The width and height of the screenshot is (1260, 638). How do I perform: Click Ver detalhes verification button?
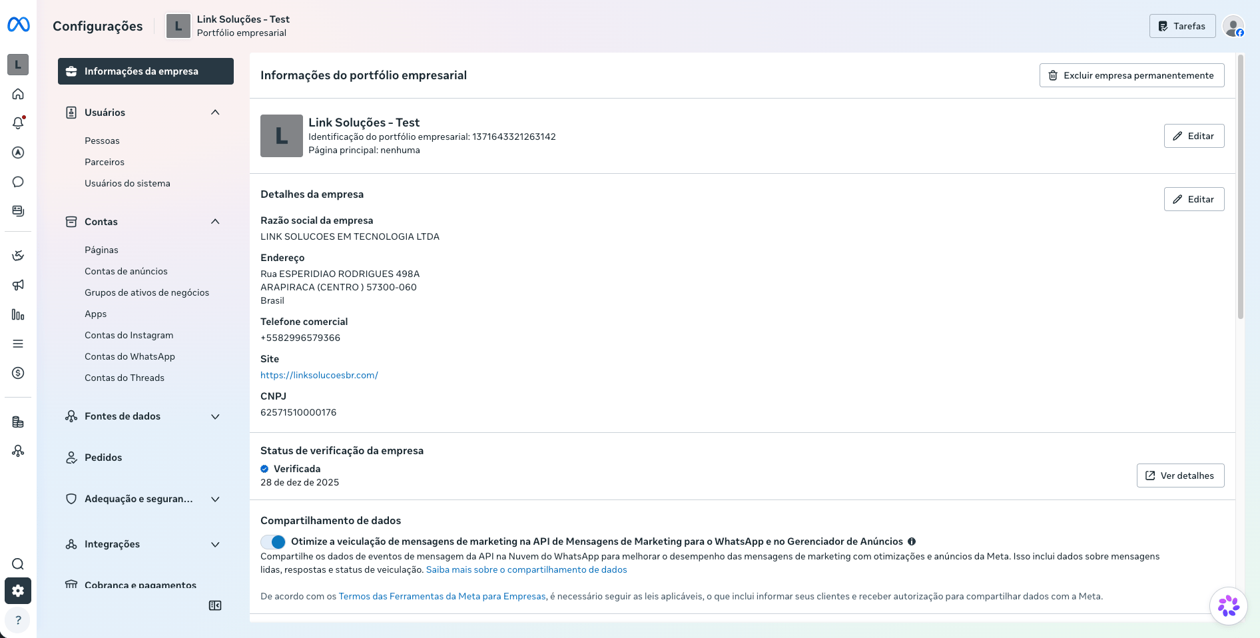point(1180,476)
